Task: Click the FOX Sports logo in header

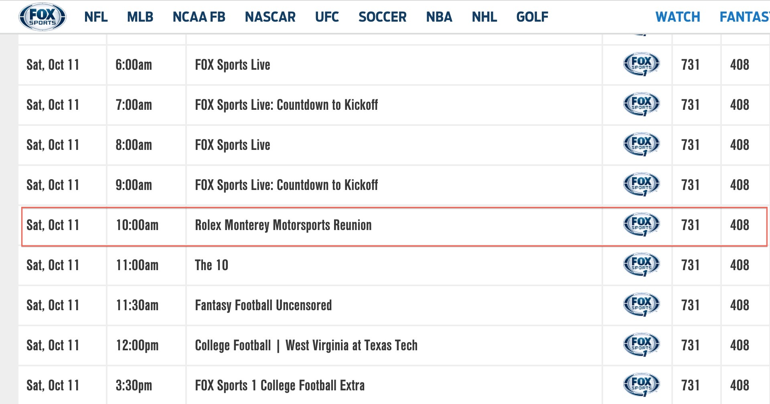Action: click(43, 17)
